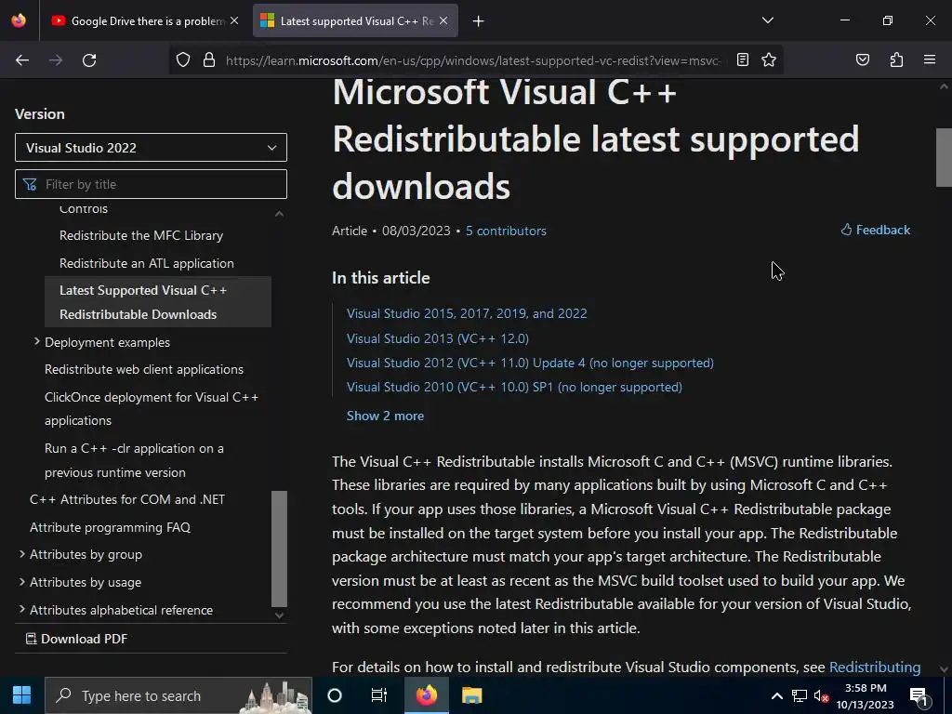Open the Extensions puzzle icon
Viewport: 952px width, 714px height.
coord(896,59)
